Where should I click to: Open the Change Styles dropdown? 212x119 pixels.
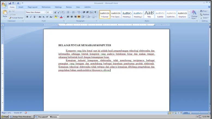(194, 15)
